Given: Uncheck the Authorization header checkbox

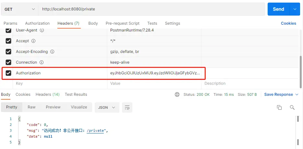Looking at the screenshot, I should point(8,73).
